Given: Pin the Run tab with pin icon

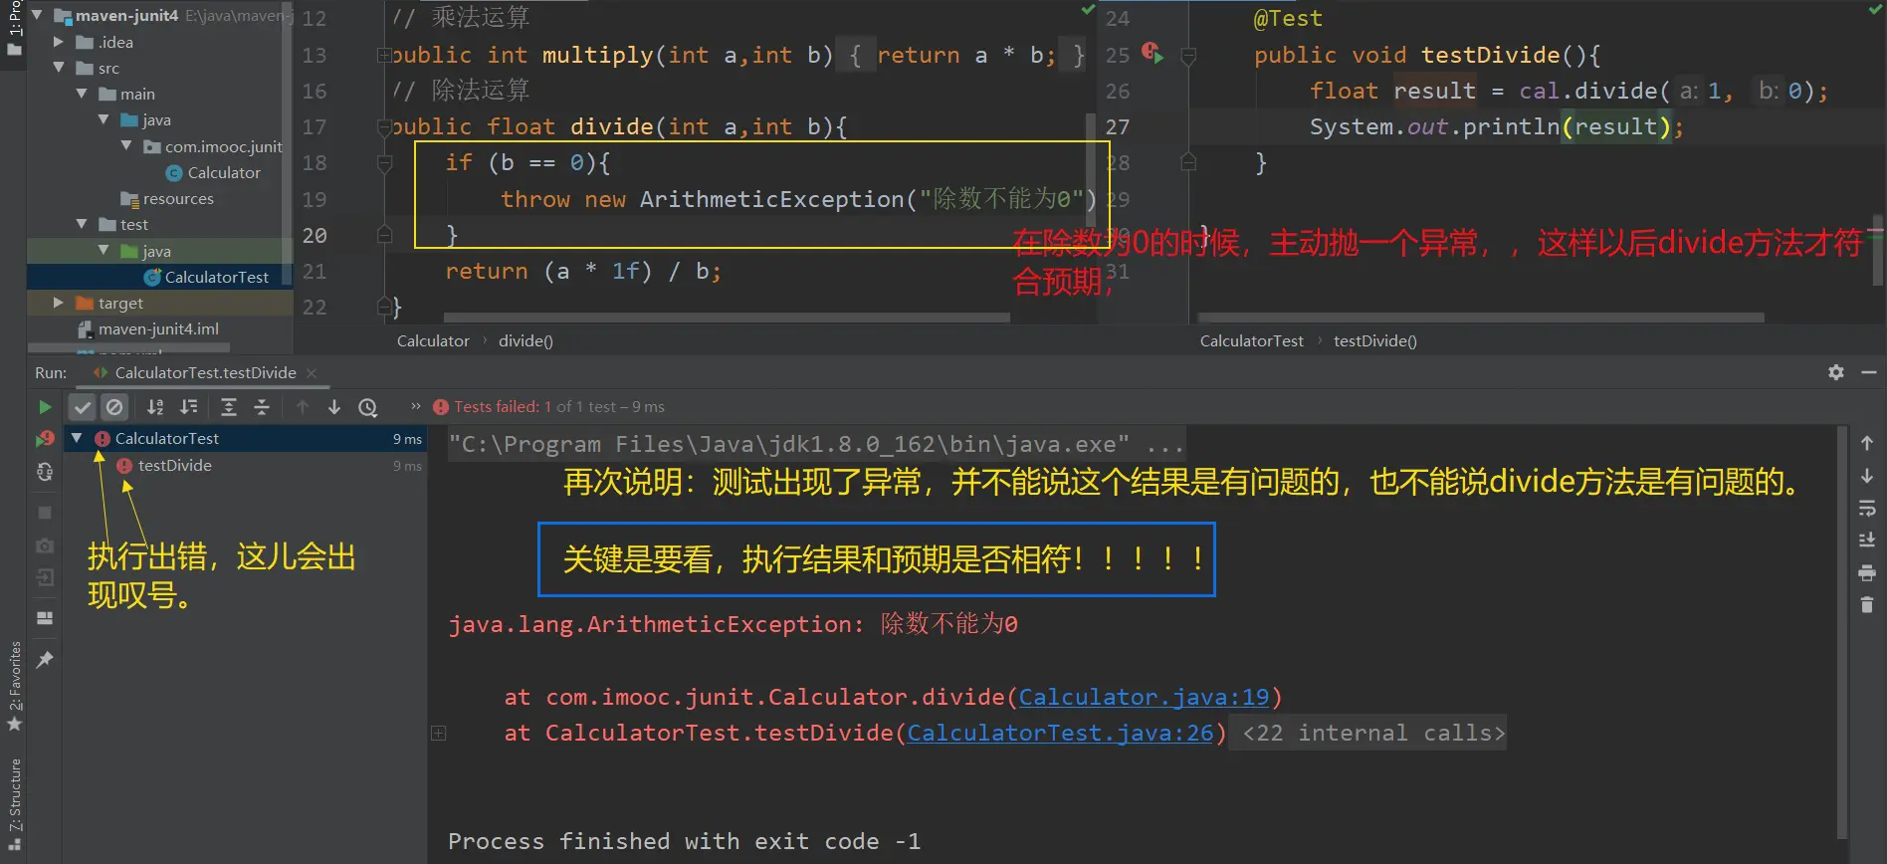Looking at the screenshot, I should point(45,659).
